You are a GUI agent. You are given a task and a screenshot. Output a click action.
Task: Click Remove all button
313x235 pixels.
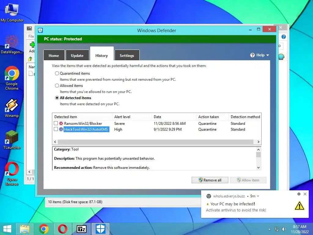coord(210,180)
